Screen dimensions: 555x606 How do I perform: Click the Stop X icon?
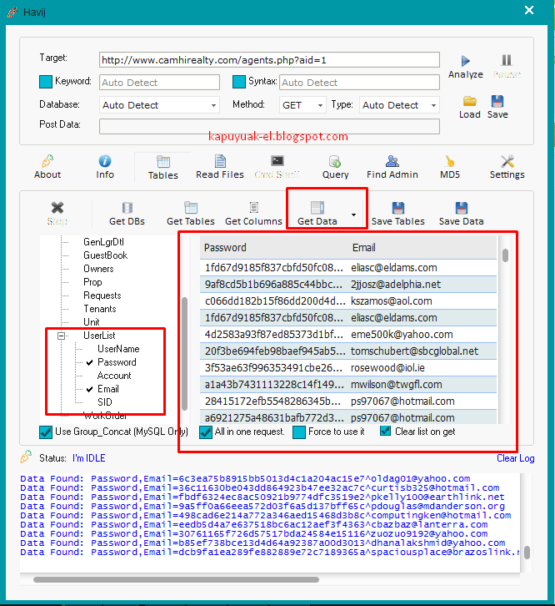57,208
